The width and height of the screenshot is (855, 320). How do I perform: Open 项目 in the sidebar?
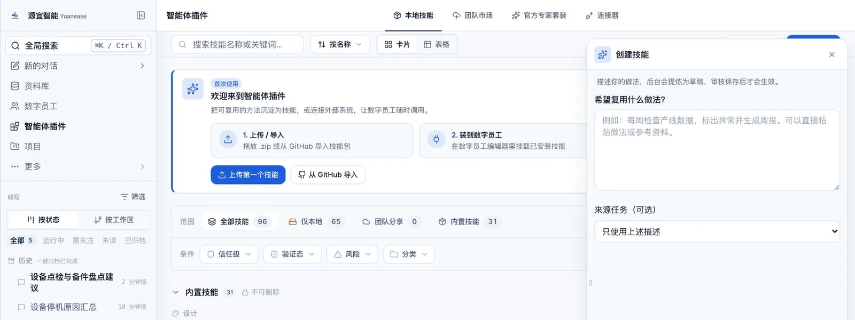[33, 146]
